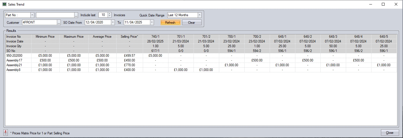Click the Average Price column header
The height and width of the screenshot is (138, 403).
(102, 37)
